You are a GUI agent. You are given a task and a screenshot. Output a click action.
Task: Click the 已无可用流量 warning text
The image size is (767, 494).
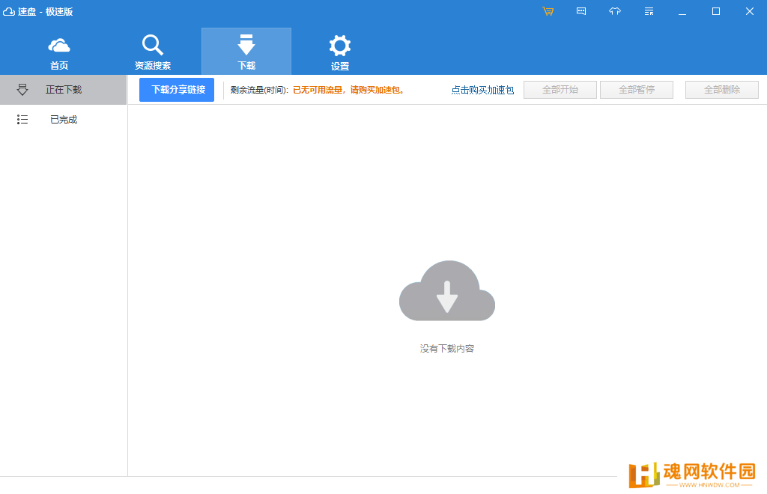point(348,90)
